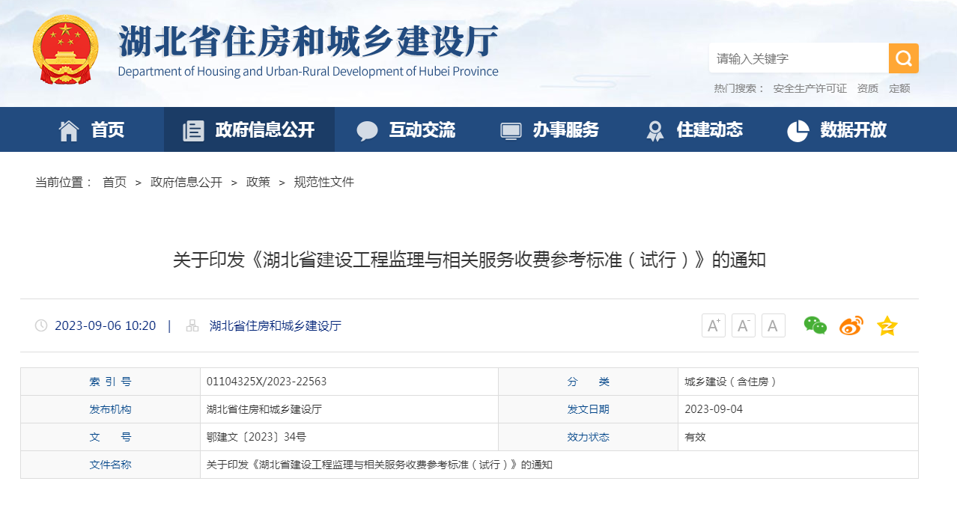This screenshot has width=957, height=505.
Task: Open 互动交流 navigation tab
Action: (x=422, y=130)
